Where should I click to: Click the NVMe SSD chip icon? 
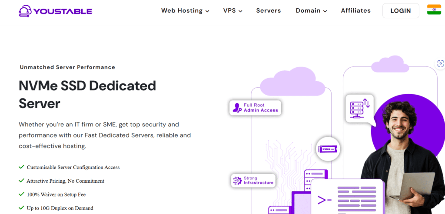(x=328, y=149)
